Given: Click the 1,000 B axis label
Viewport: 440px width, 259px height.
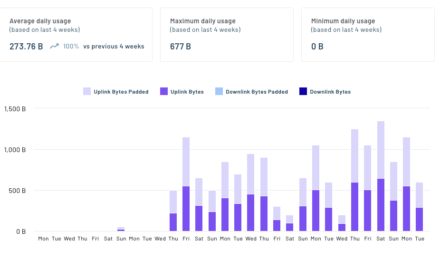Looking at the screenshot, I should click(15, 150).
